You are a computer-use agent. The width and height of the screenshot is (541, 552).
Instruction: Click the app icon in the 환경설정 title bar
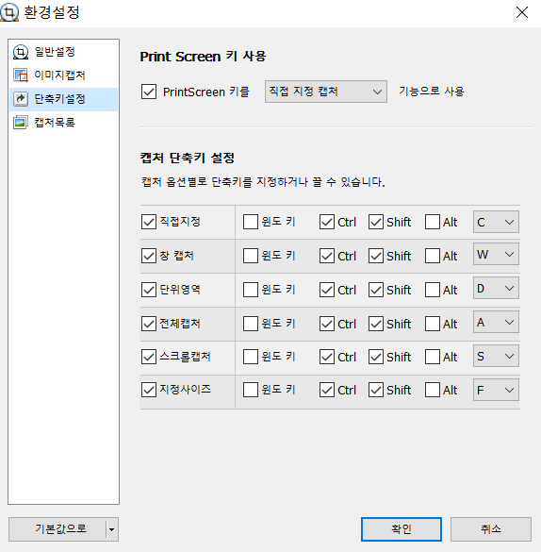(x=9, y=12)
